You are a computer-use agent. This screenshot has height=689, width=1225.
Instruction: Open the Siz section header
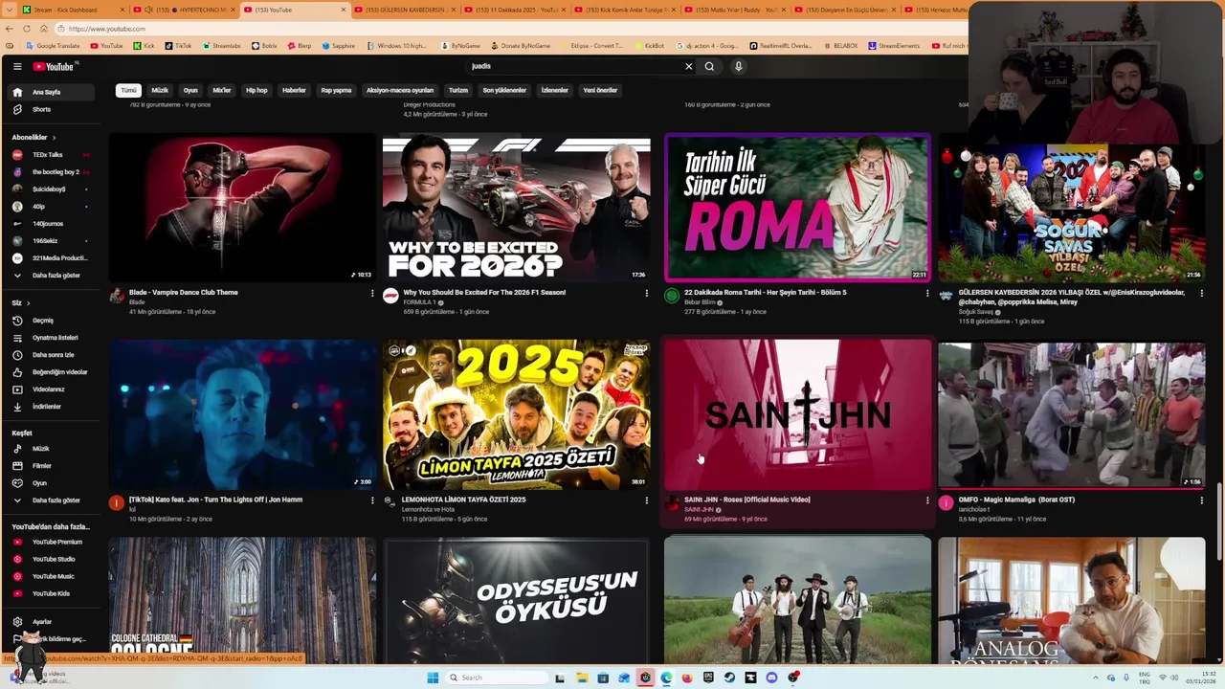(20, 303)
